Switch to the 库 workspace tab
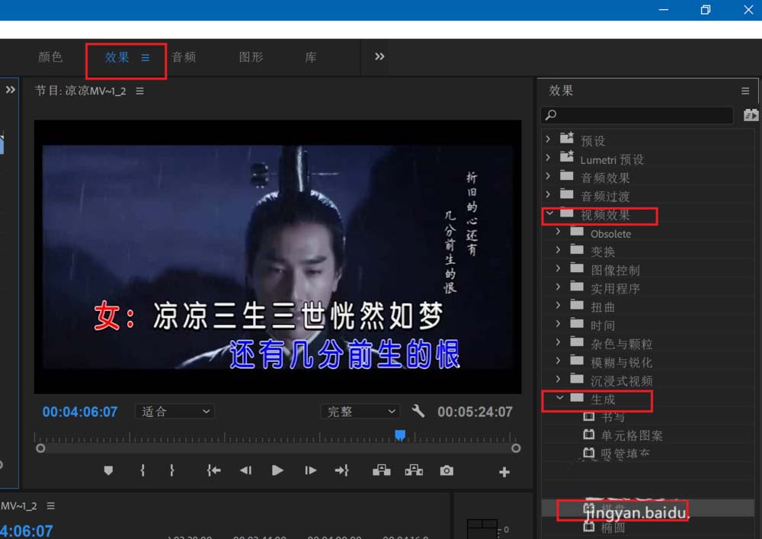The image size is (762, 539). [311, 57]
